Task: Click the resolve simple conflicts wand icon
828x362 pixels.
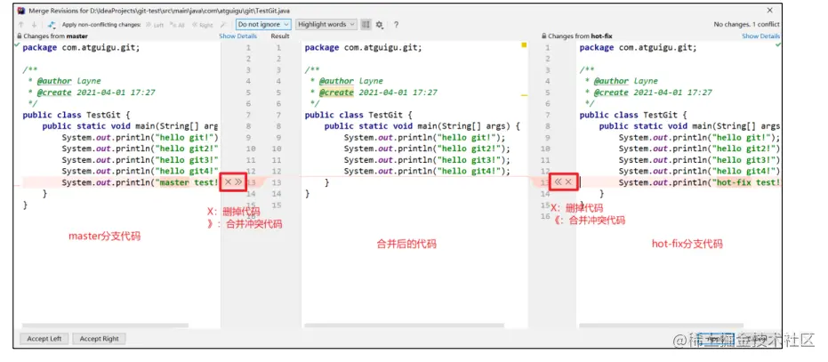Action: tap(223, 25)
